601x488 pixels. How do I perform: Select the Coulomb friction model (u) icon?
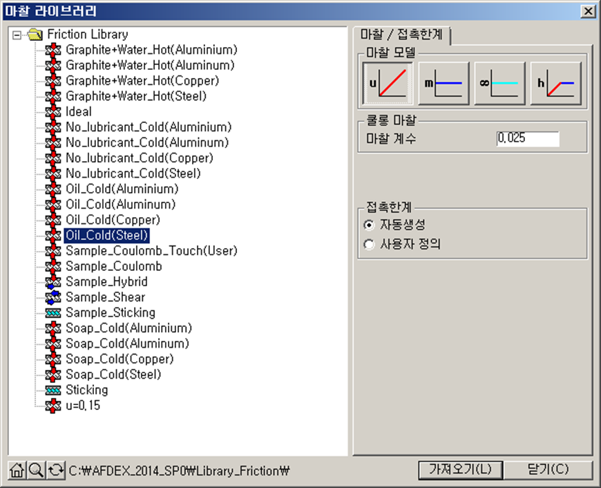click(x=388, y=83)
